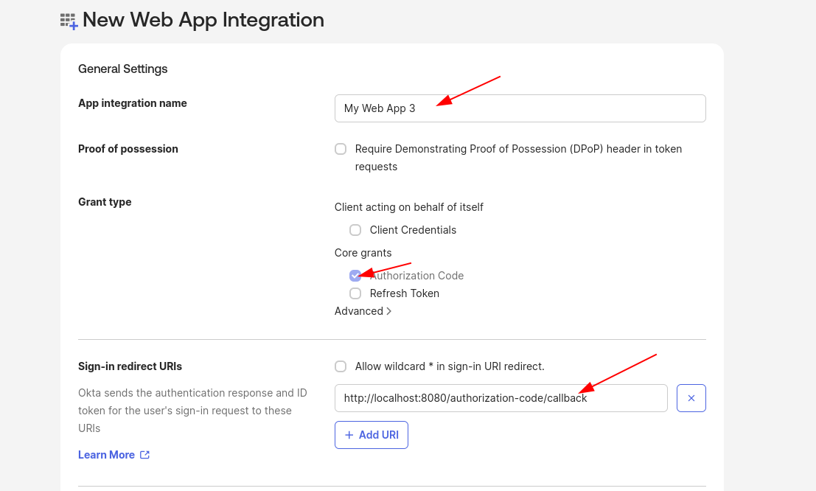Open the Learn More link

point(106,455)
